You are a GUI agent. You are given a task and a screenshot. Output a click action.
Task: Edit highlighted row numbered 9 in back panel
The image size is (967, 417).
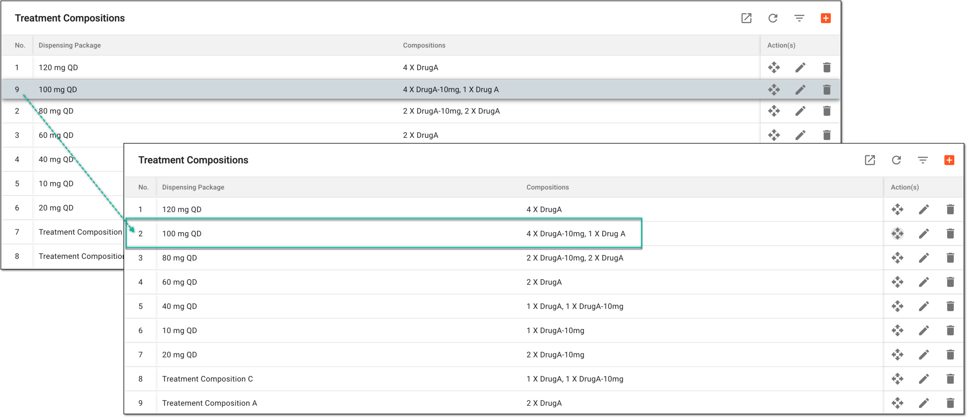pyautogui.click(x=800, y=90)
